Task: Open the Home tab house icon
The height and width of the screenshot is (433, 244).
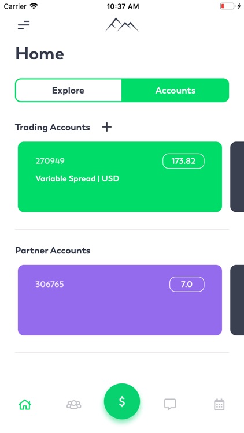Action: coord(25,405)
